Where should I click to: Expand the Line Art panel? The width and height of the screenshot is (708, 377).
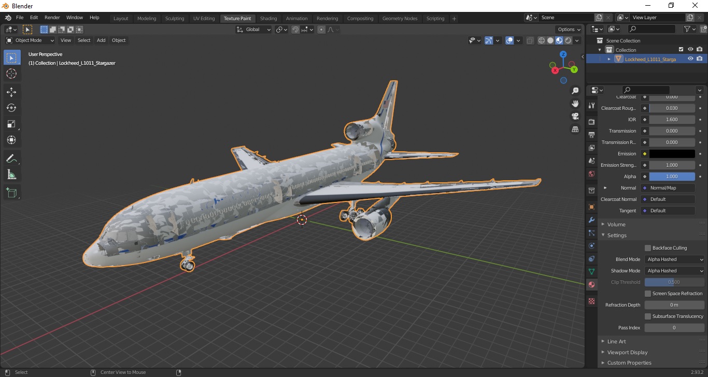[x=603, y=341]
